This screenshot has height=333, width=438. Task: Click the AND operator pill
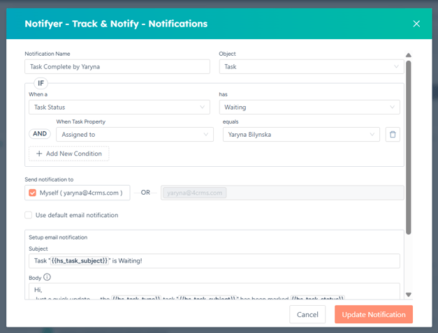[40, 134]
